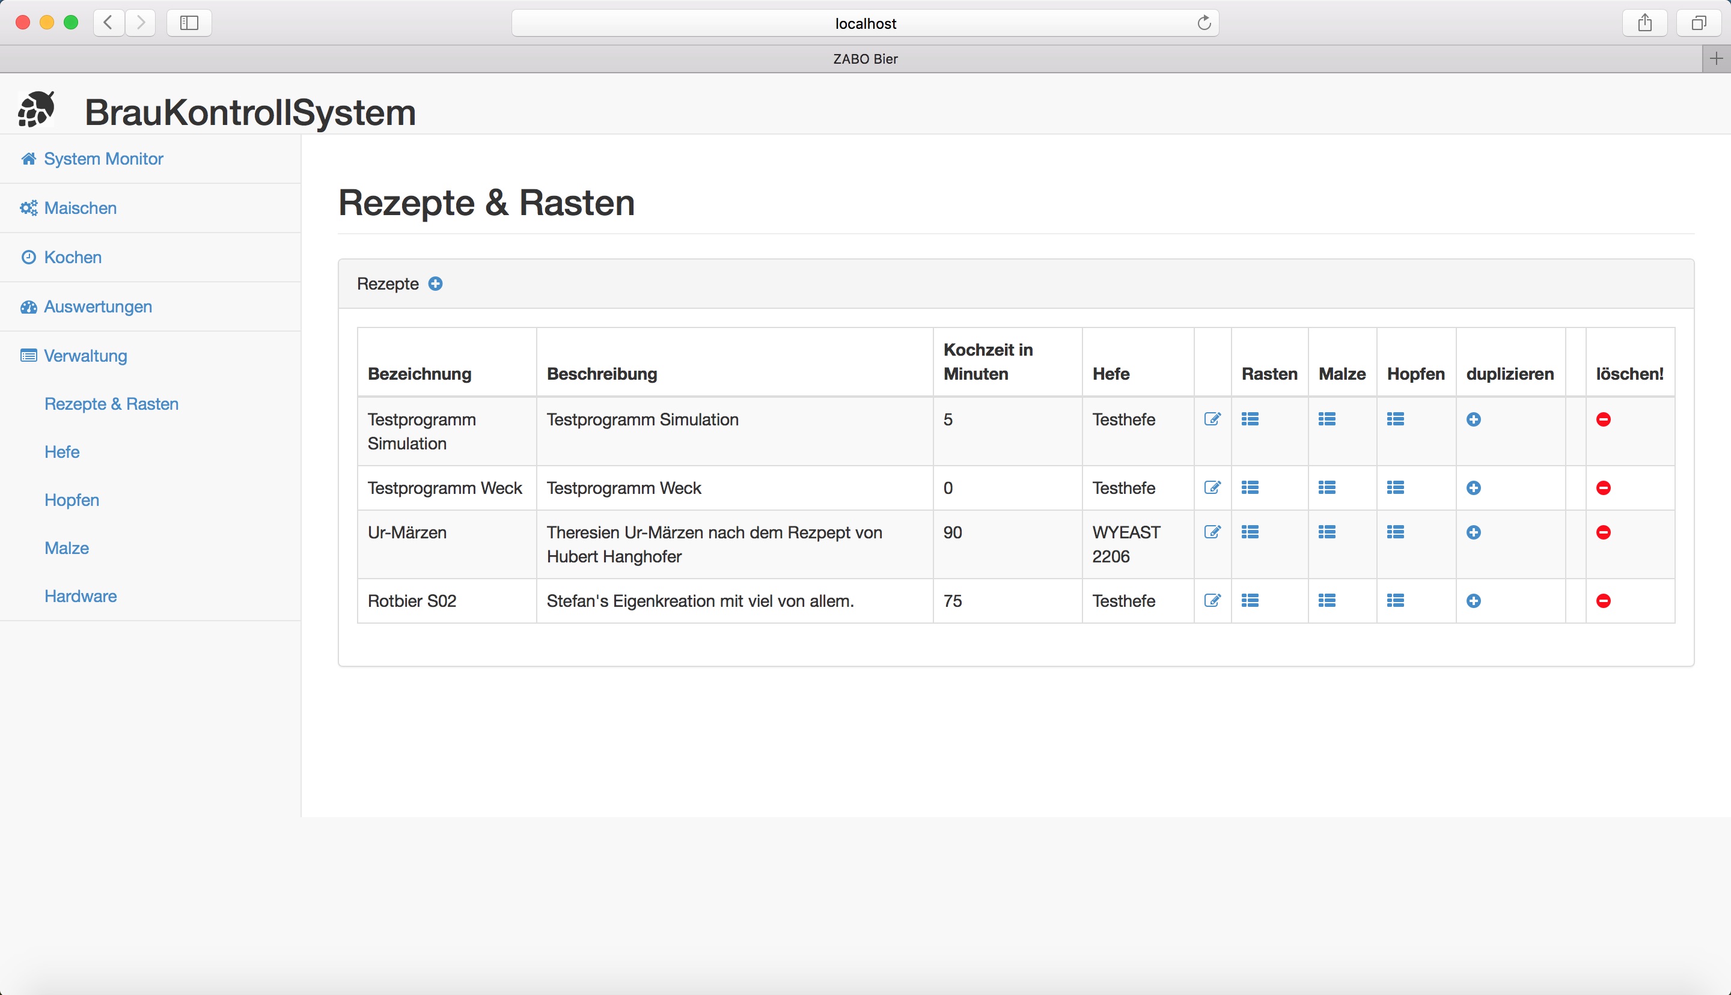Click the hop cone logo icon
This screenshot has height=995, width=1731.
click(36, 109)
